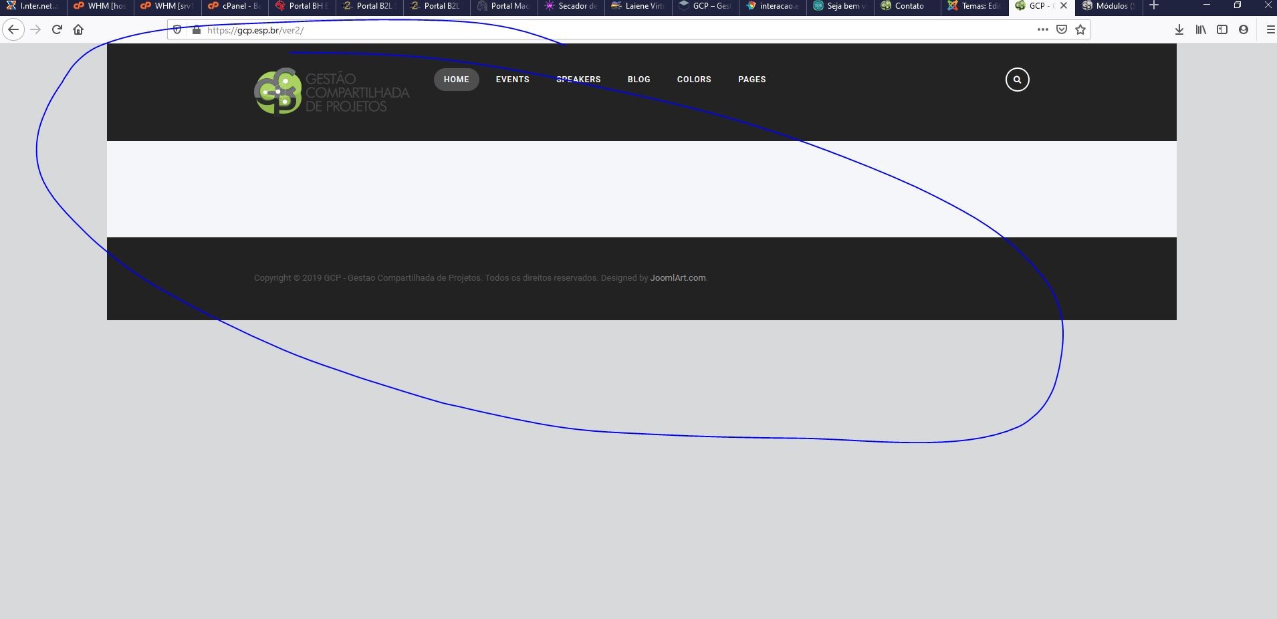Image resolution: width=1277 pixels, height=619 pixels.
Task: Switch to the Secador tab
Action: (x=571, y=6)
